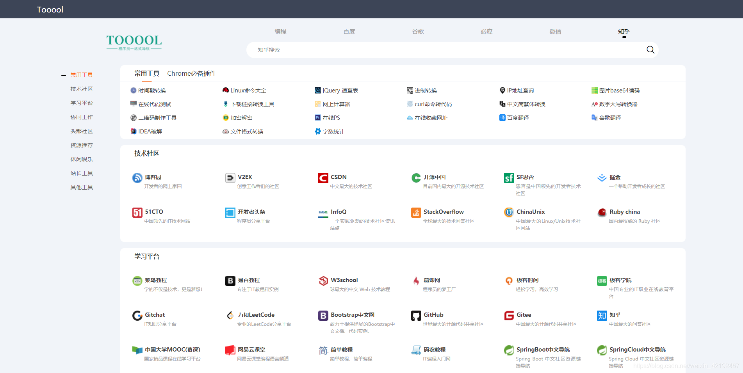Click the TOOOOL logo image
Image resolution: width=743 pixels, height=373 pixels.
coord(134,43)
